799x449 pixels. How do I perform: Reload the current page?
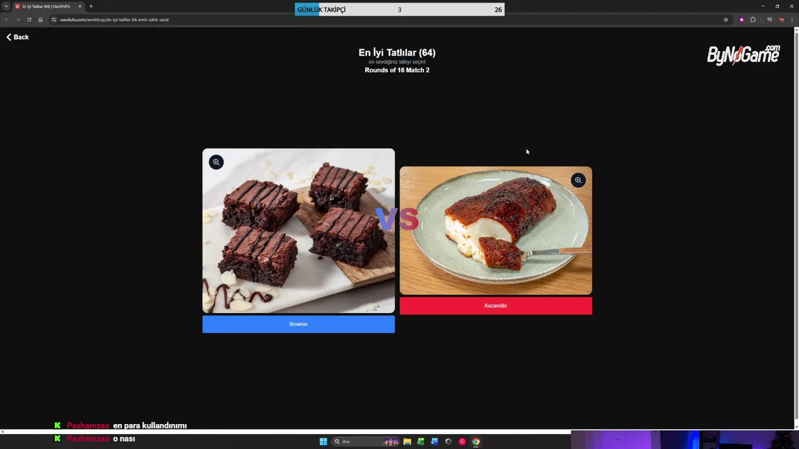(29, 19)
